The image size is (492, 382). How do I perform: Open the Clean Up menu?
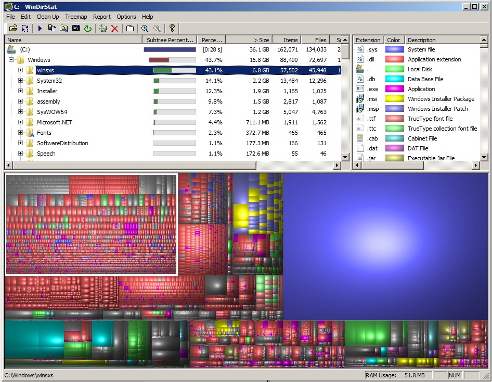click(x=48, y=17)
